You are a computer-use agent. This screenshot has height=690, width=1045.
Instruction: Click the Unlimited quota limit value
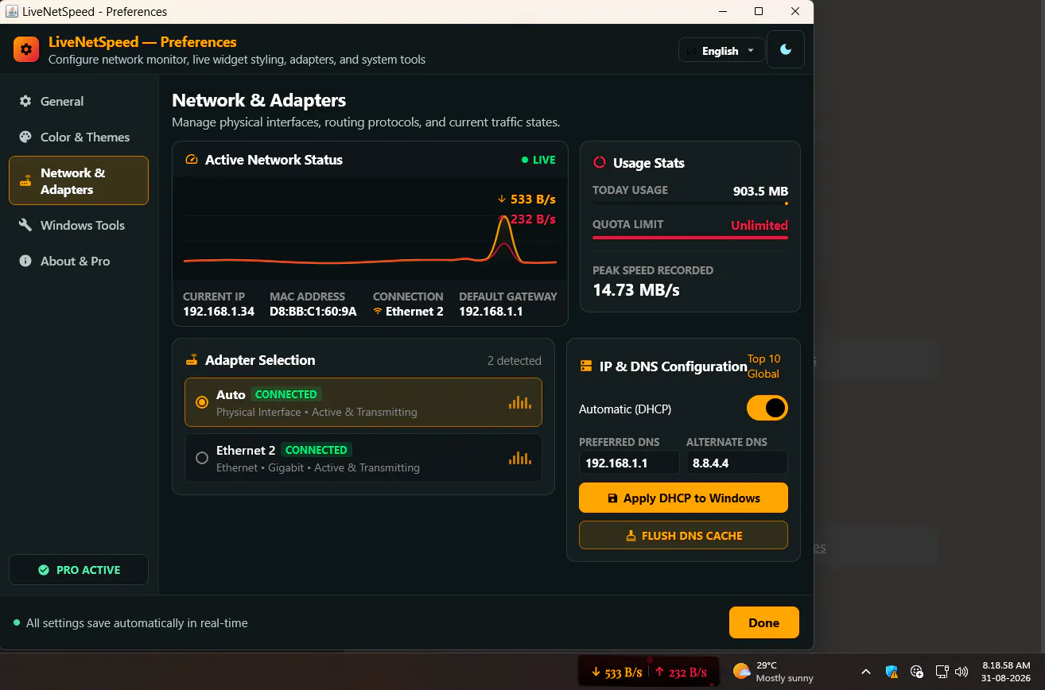(759, 225)
